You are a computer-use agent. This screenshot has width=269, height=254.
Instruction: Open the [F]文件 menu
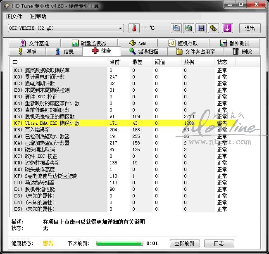pos(14,17)
